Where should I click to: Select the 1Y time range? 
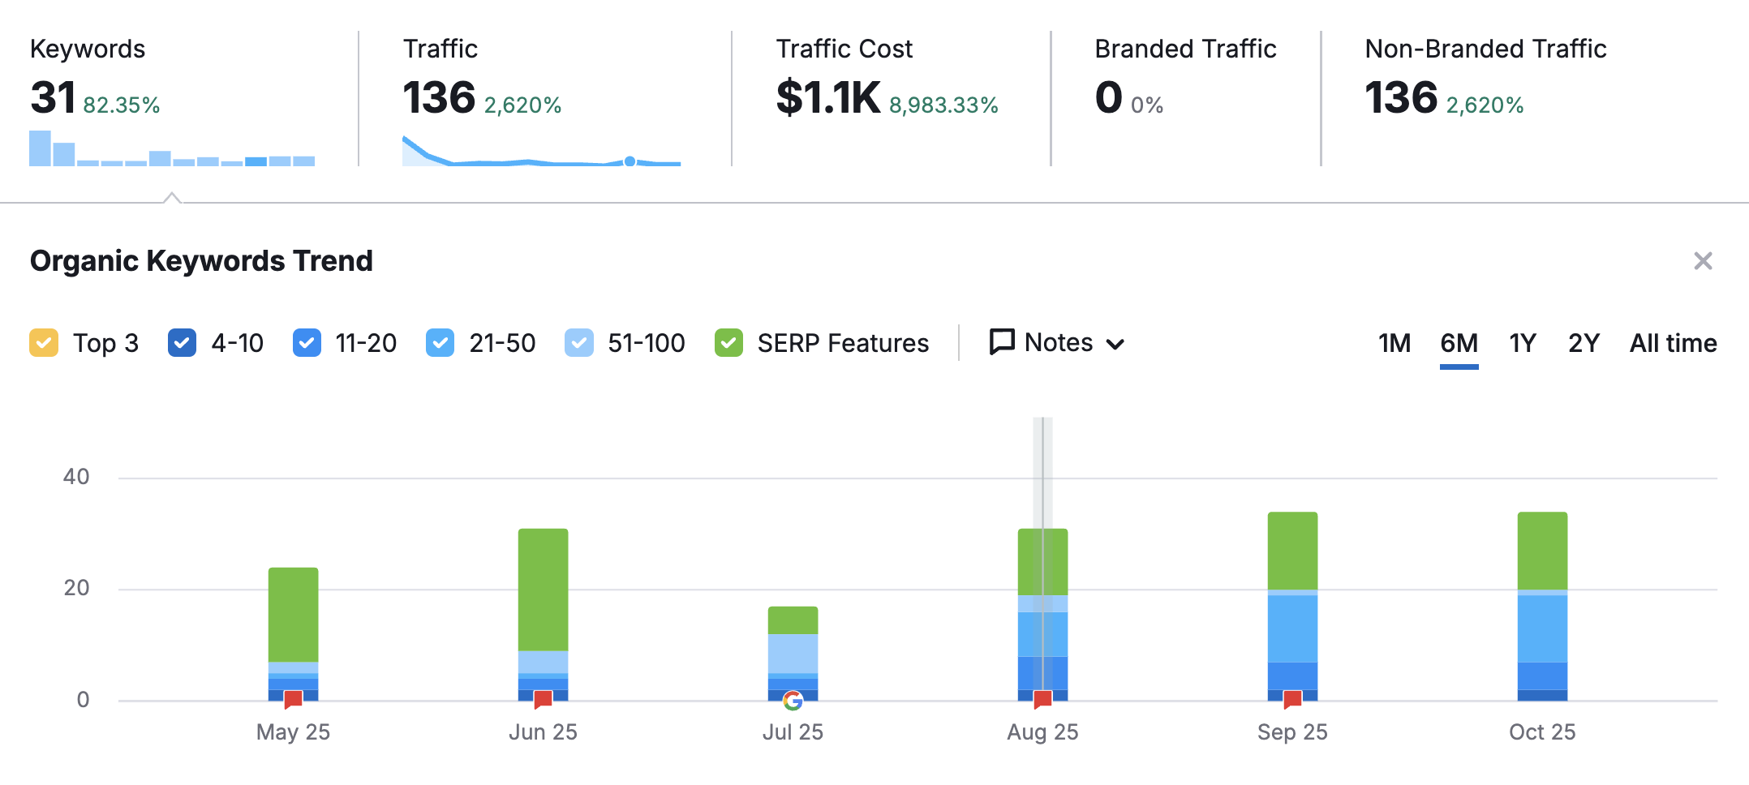click(1521, 343)
